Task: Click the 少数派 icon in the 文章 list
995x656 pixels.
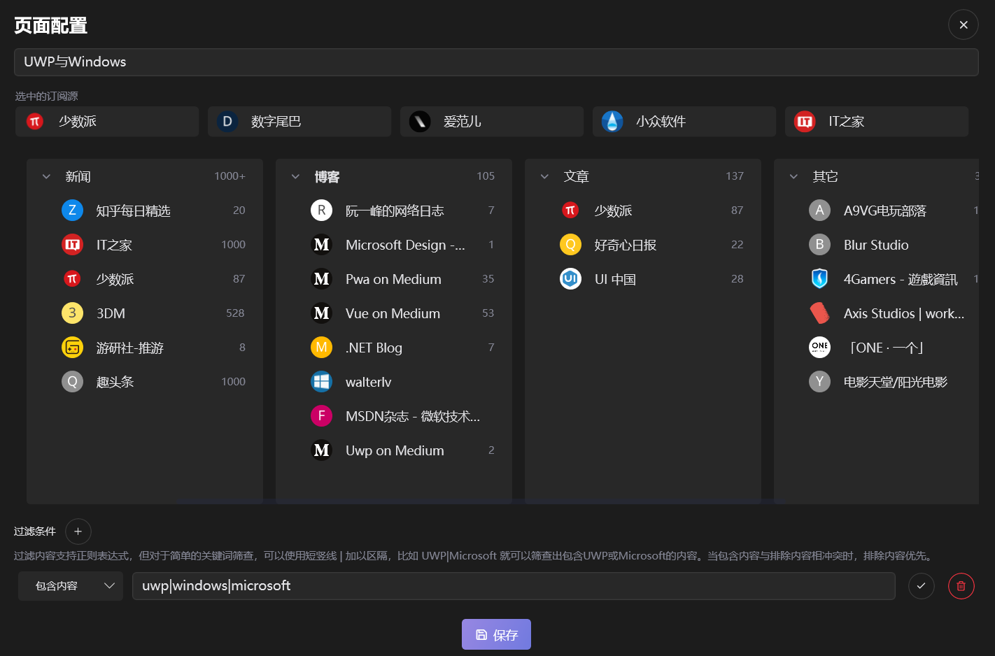Action: pos(570,211)
